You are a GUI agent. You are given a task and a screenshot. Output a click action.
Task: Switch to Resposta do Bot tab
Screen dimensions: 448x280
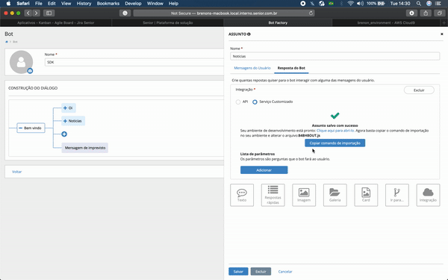click(291, 68)
